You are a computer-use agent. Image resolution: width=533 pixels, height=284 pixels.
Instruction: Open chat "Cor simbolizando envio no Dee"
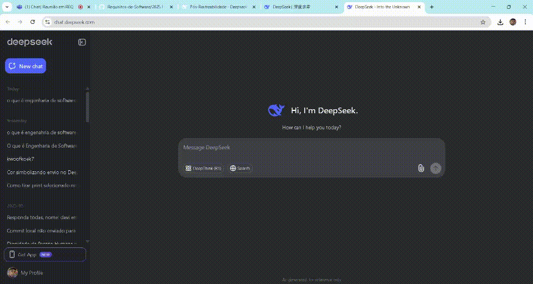click(42, 173)
